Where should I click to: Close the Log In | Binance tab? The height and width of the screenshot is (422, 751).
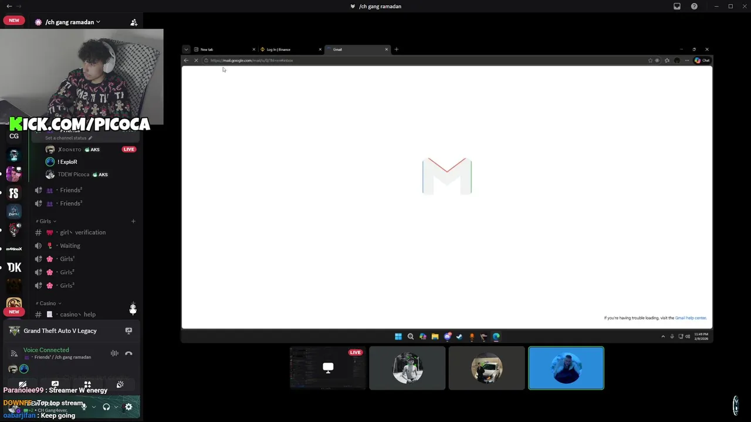click(320, 49)
